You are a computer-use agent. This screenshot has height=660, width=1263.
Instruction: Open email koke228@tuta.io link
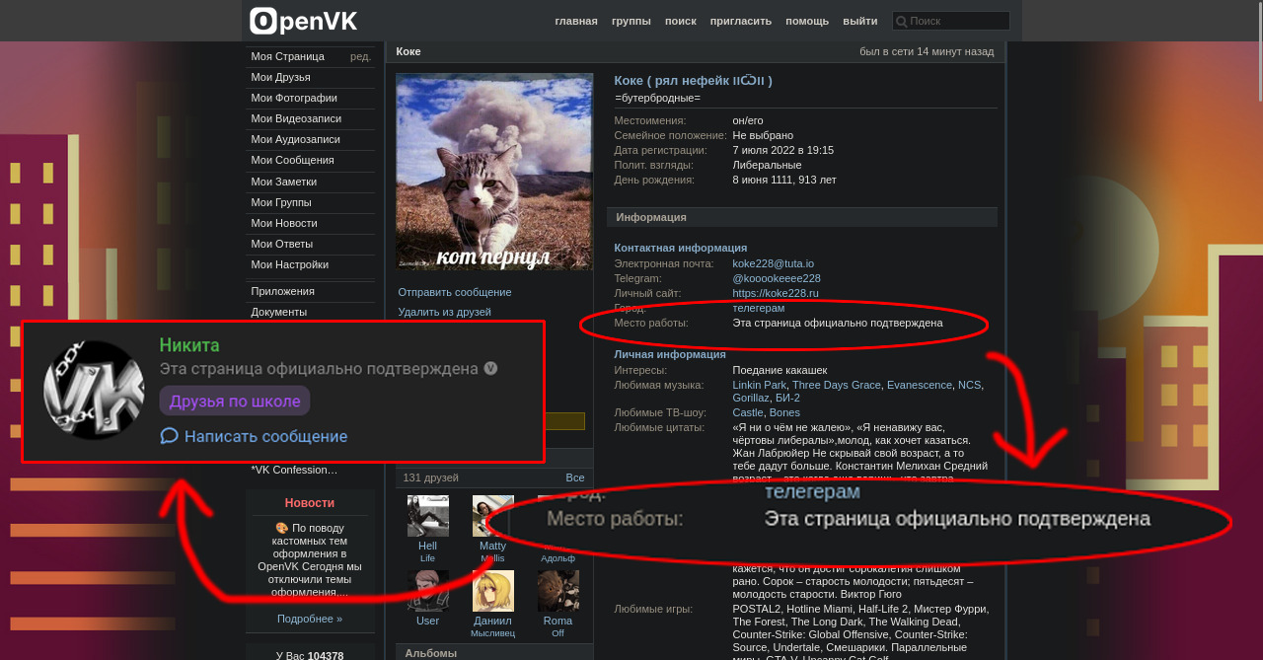coord(773,263)
